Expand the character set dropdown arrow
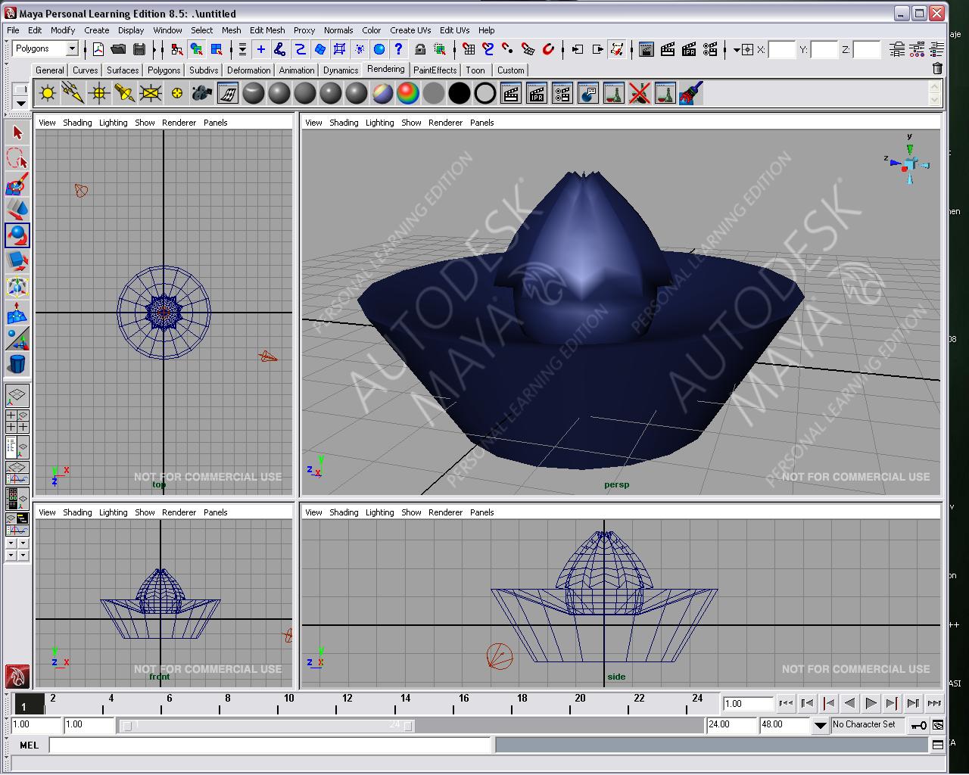 [821, 725]
